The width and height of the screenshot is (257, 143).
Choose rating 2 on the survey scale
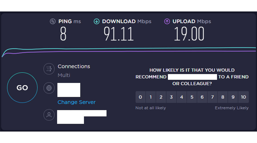pyautogui.click(x=161, y=97)
